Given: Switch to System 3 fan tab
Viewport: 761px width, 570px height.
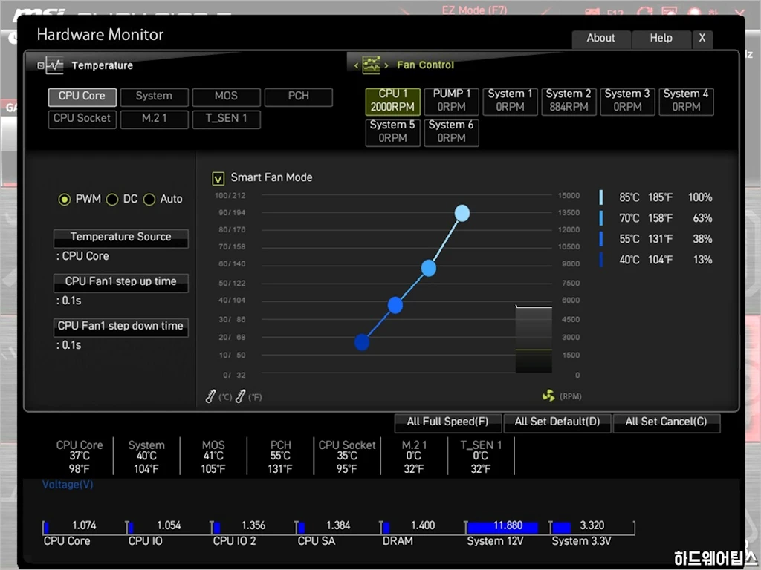Looking at the screenshot, I should point(627,101).
